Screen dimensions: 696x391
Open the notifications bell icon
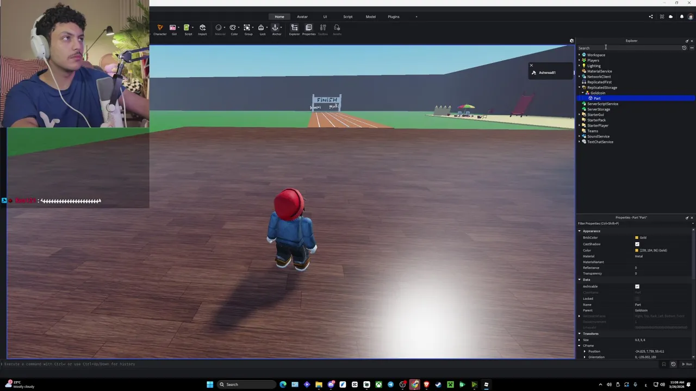tap(682, 17)
